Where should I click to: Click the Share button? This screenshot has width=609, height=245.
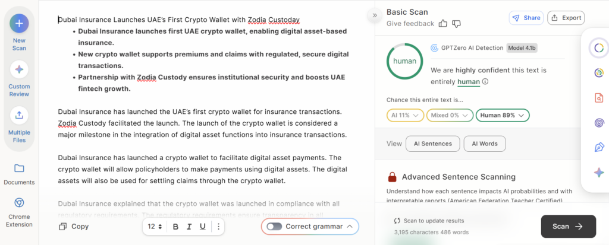click(526, 18)
